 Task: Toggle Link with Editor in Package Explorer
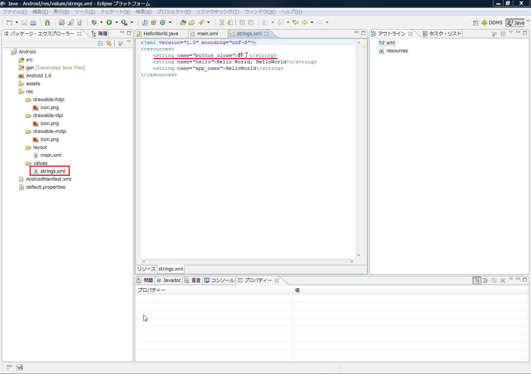(109, 43)
